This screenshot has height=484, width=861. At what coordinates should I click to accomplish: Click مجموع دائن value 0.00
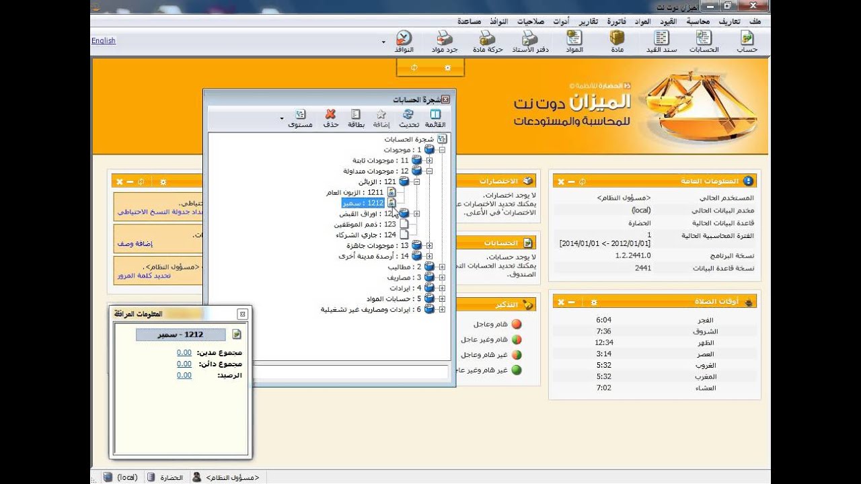[184, 364]
